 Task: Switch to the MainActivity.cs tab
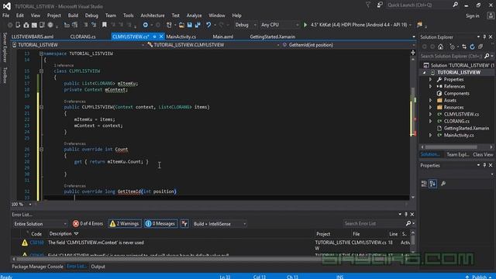(x=181, y=36)
